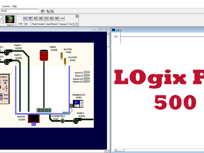Insert a new rung instruction
Viewport: 204px width, 153px height.
[25, 18]
